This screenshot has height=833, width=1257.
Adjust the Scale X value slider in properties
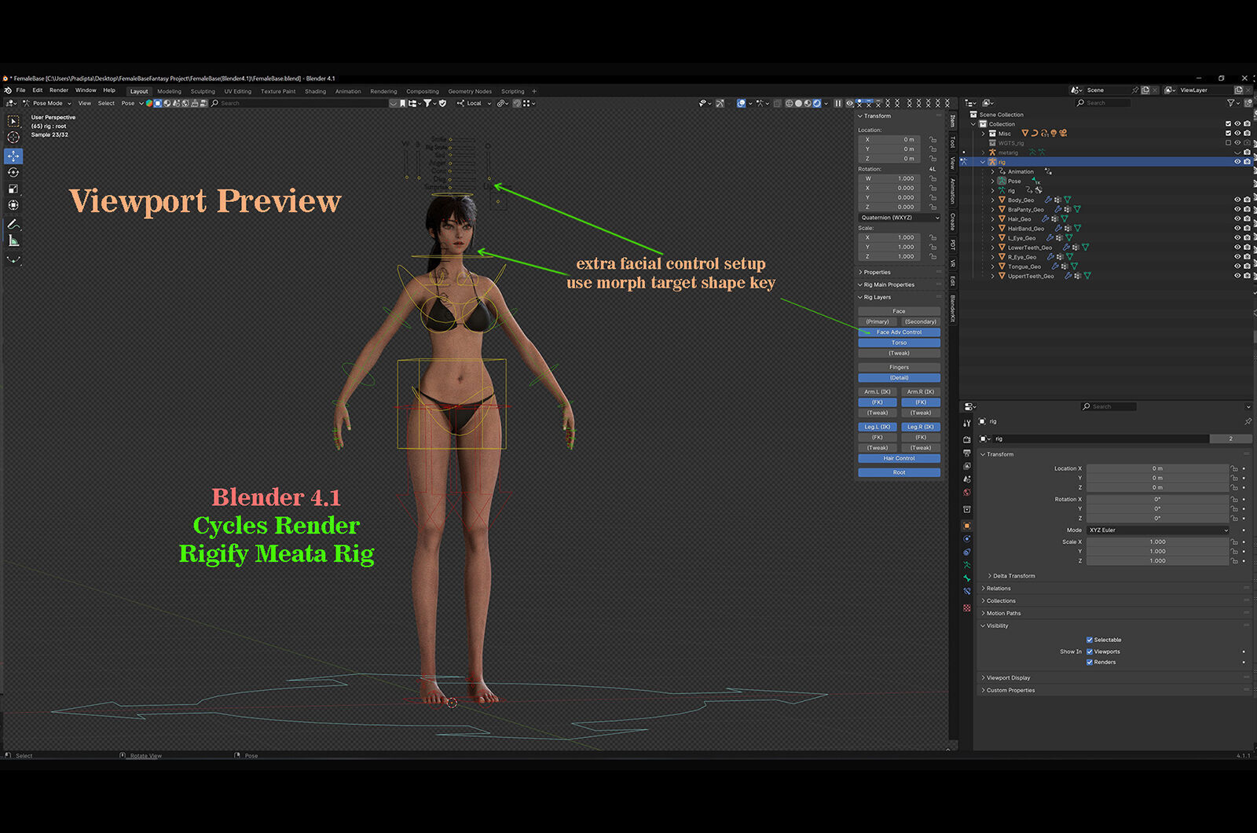[1157, 542]
